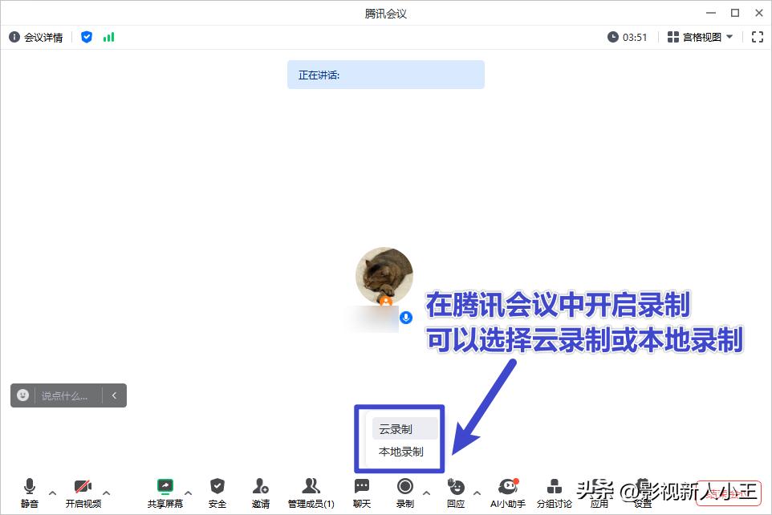Maximize the 腾讯会议 window
This screenshot has width=772, height=515.
pyautogui.click(x=735, y=13)
